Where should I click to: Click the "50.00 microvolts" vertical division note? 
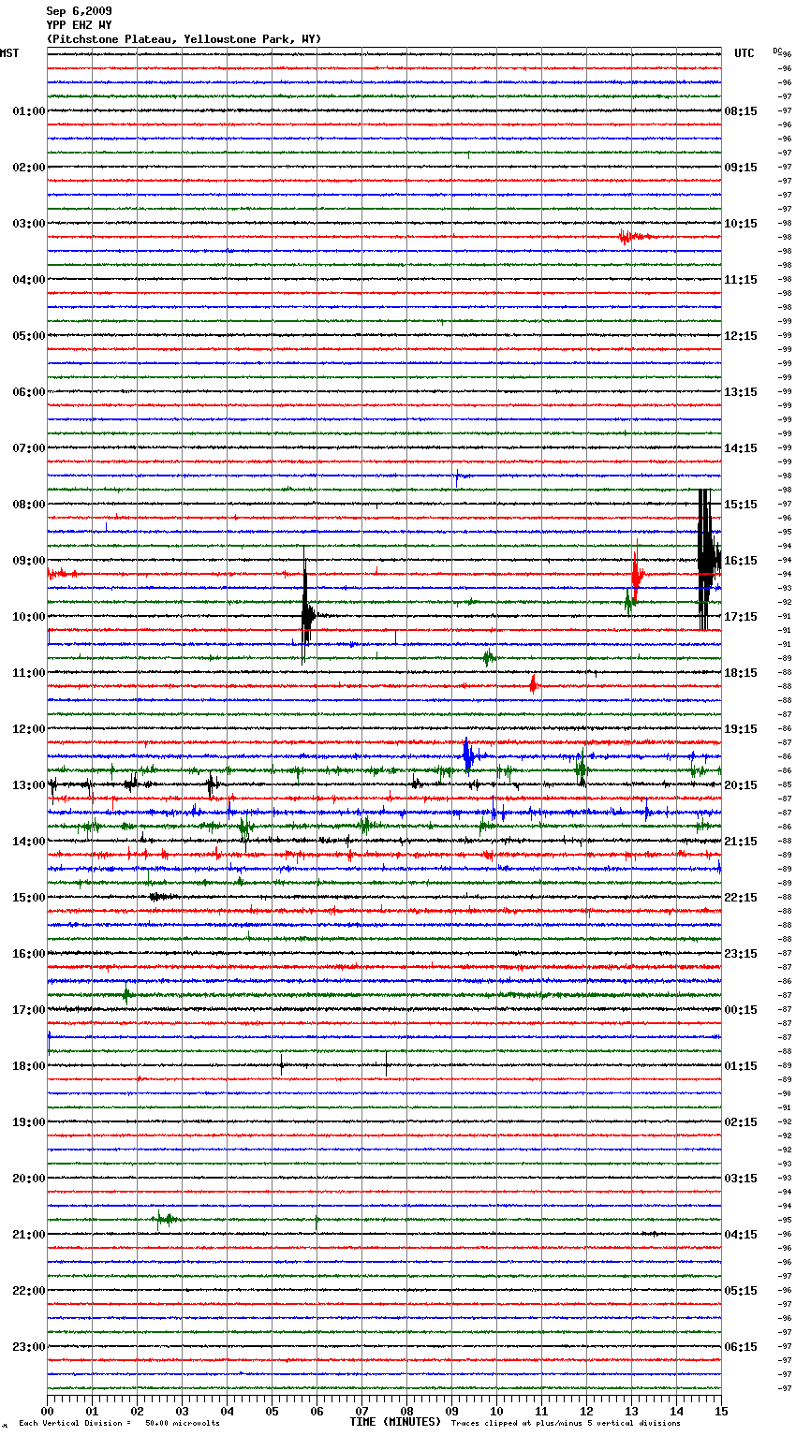pos(183,1424)
